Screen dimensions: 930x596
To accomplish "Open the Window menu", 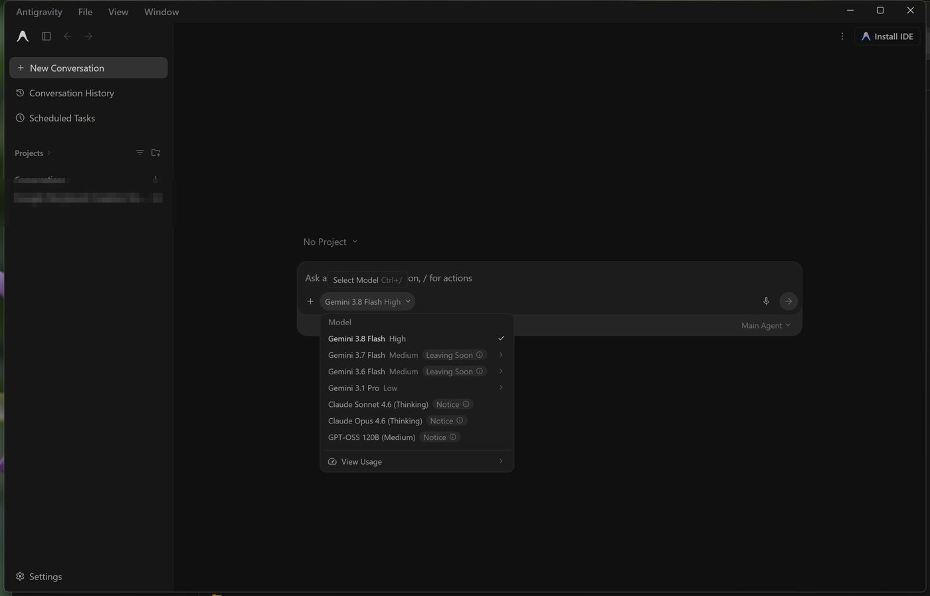I will click(161, 12).
